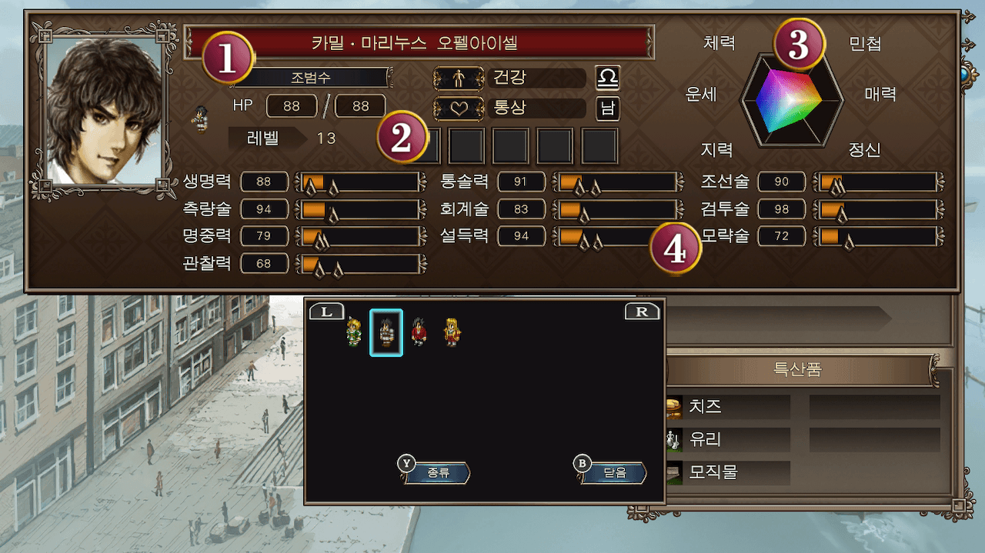Image resolution: width=985 pixels, height=553 pixels.
Task: Select the highlighted dark-haired character sprite
Action: pos(386,332)
